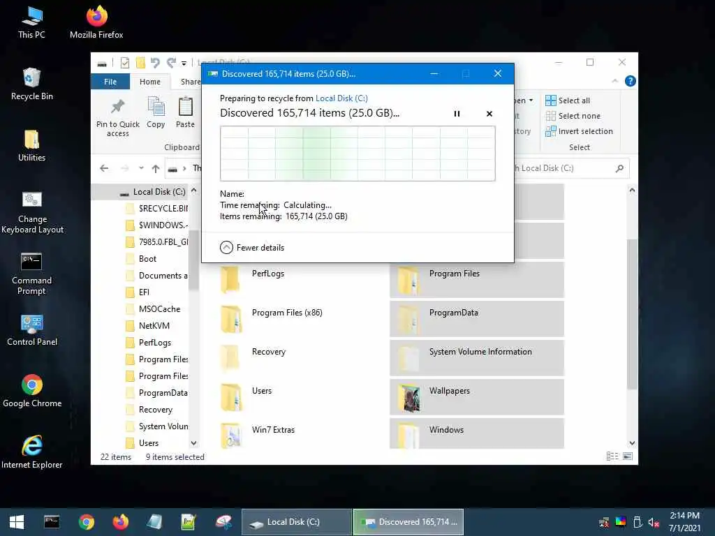Click Select none in ribbon

coord(573,116)
